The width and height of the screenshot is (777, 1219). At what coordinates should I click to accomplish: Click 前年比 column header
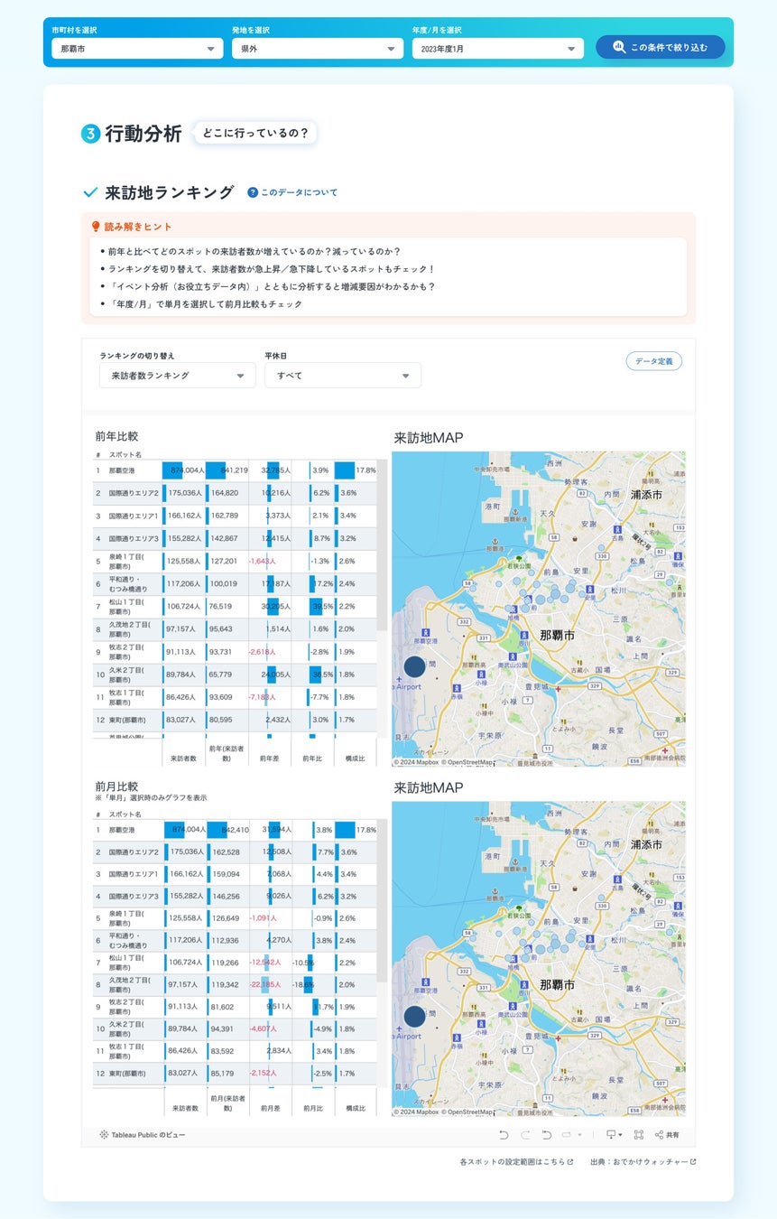313,758
